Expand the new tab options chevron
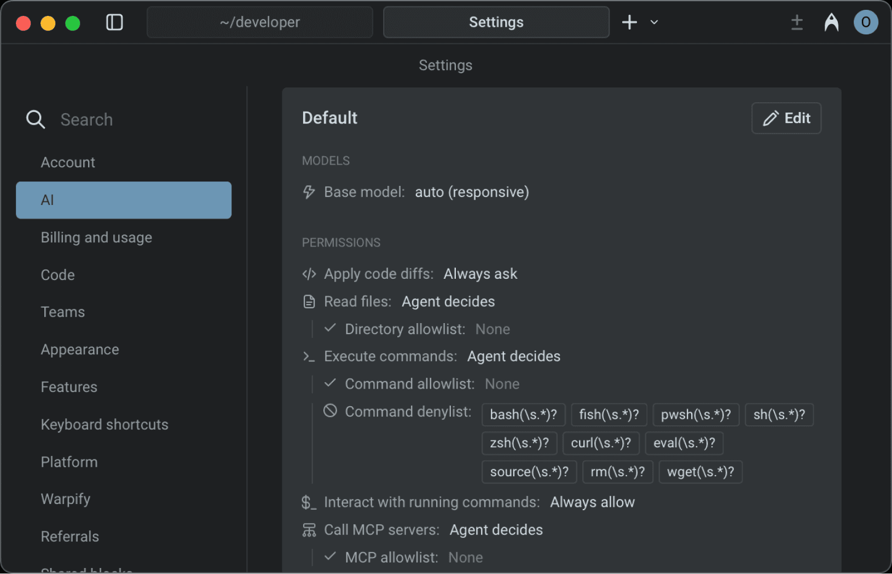The height and width of the screenshot is (574, 892). (x=654, y=22)
